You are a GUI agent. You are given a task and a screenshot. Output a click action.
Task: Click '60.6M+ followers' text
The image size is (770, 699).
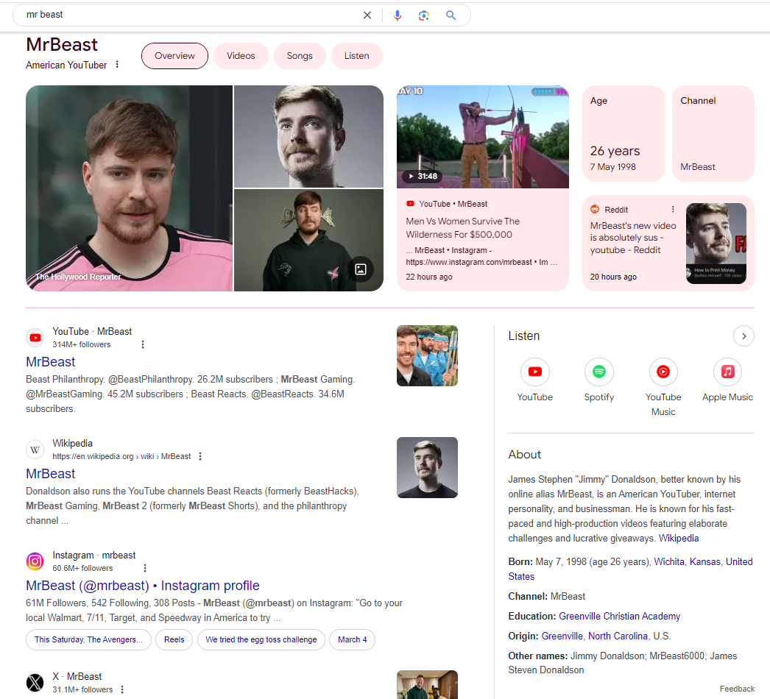82,568
